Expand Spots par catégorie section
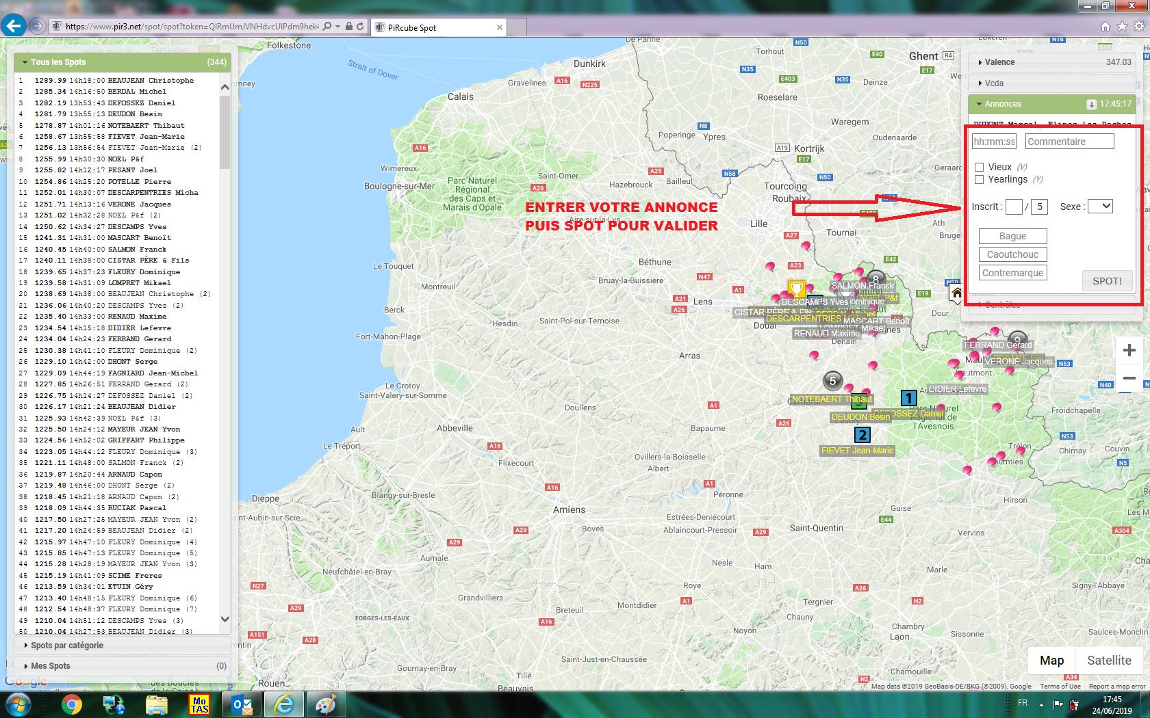This screenshot has height=718, width=1150. [123, 646]
